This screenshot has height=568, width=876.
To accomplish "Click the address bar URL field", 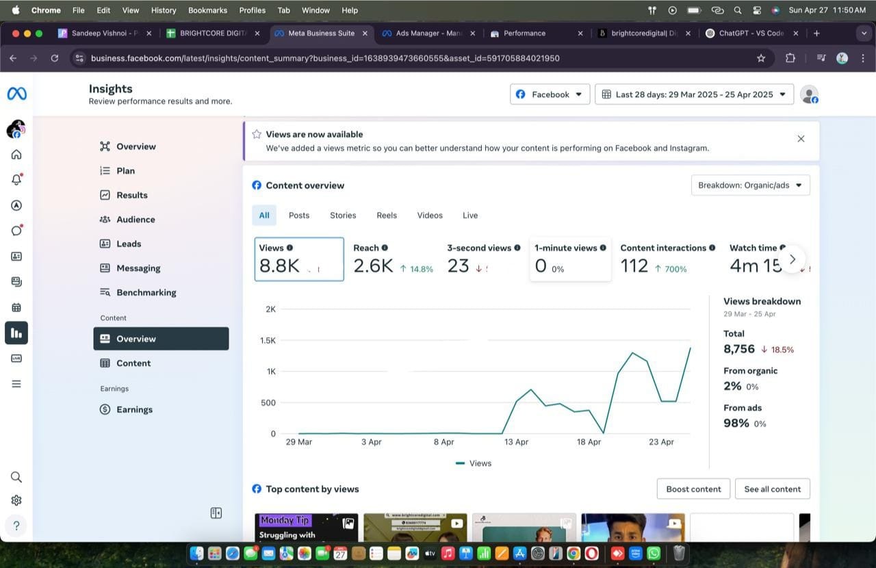I will (417, 58).
